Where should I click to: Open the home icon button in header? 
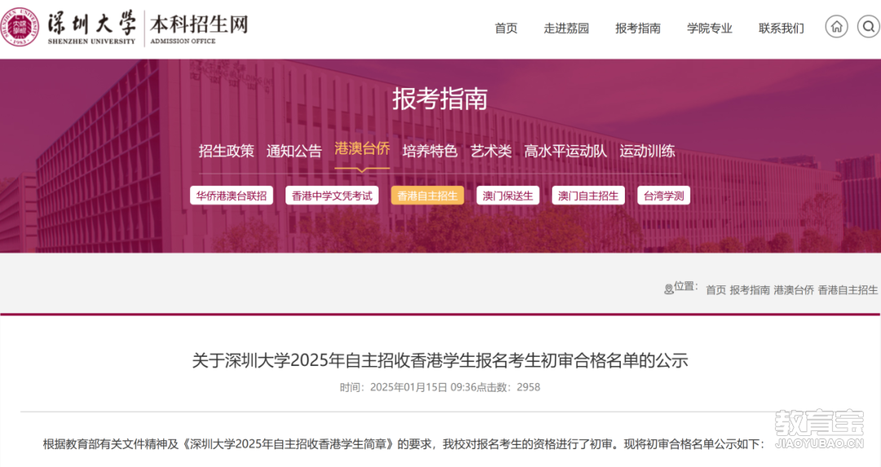pyautogui.click(x=836, y=26)
